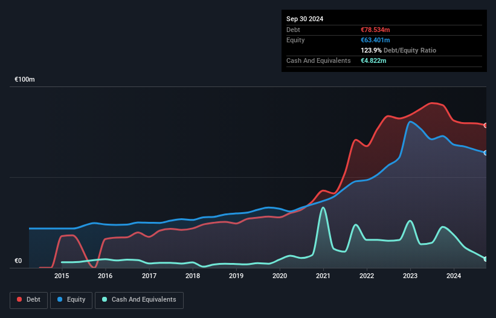Click the €4.822m cash value
Screen dimensions: 496x318
[x=373, y=60]
